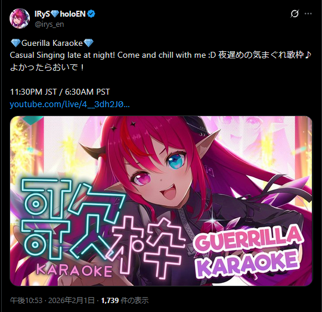Open the @irys_en handle link
The image size is (322, 312).
(49, 24)
